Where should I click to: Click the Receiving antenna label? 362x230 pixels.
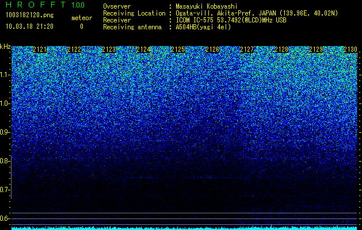(132, 27)
